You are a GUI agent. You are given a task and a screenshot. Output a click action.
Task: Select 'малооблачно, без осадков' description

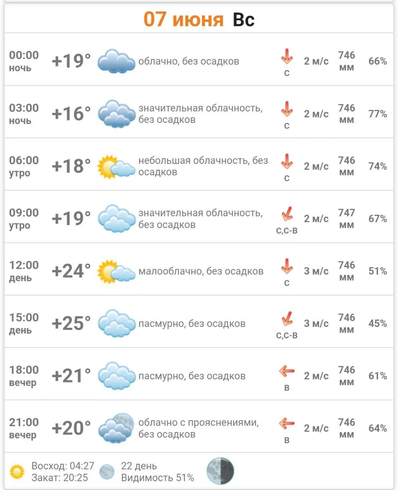pyautogui.click(x=201, y=271)
